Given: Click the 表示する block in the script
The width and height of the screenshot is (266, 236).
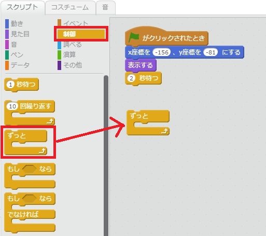Looking at the screenshot, I should point(141,65).
